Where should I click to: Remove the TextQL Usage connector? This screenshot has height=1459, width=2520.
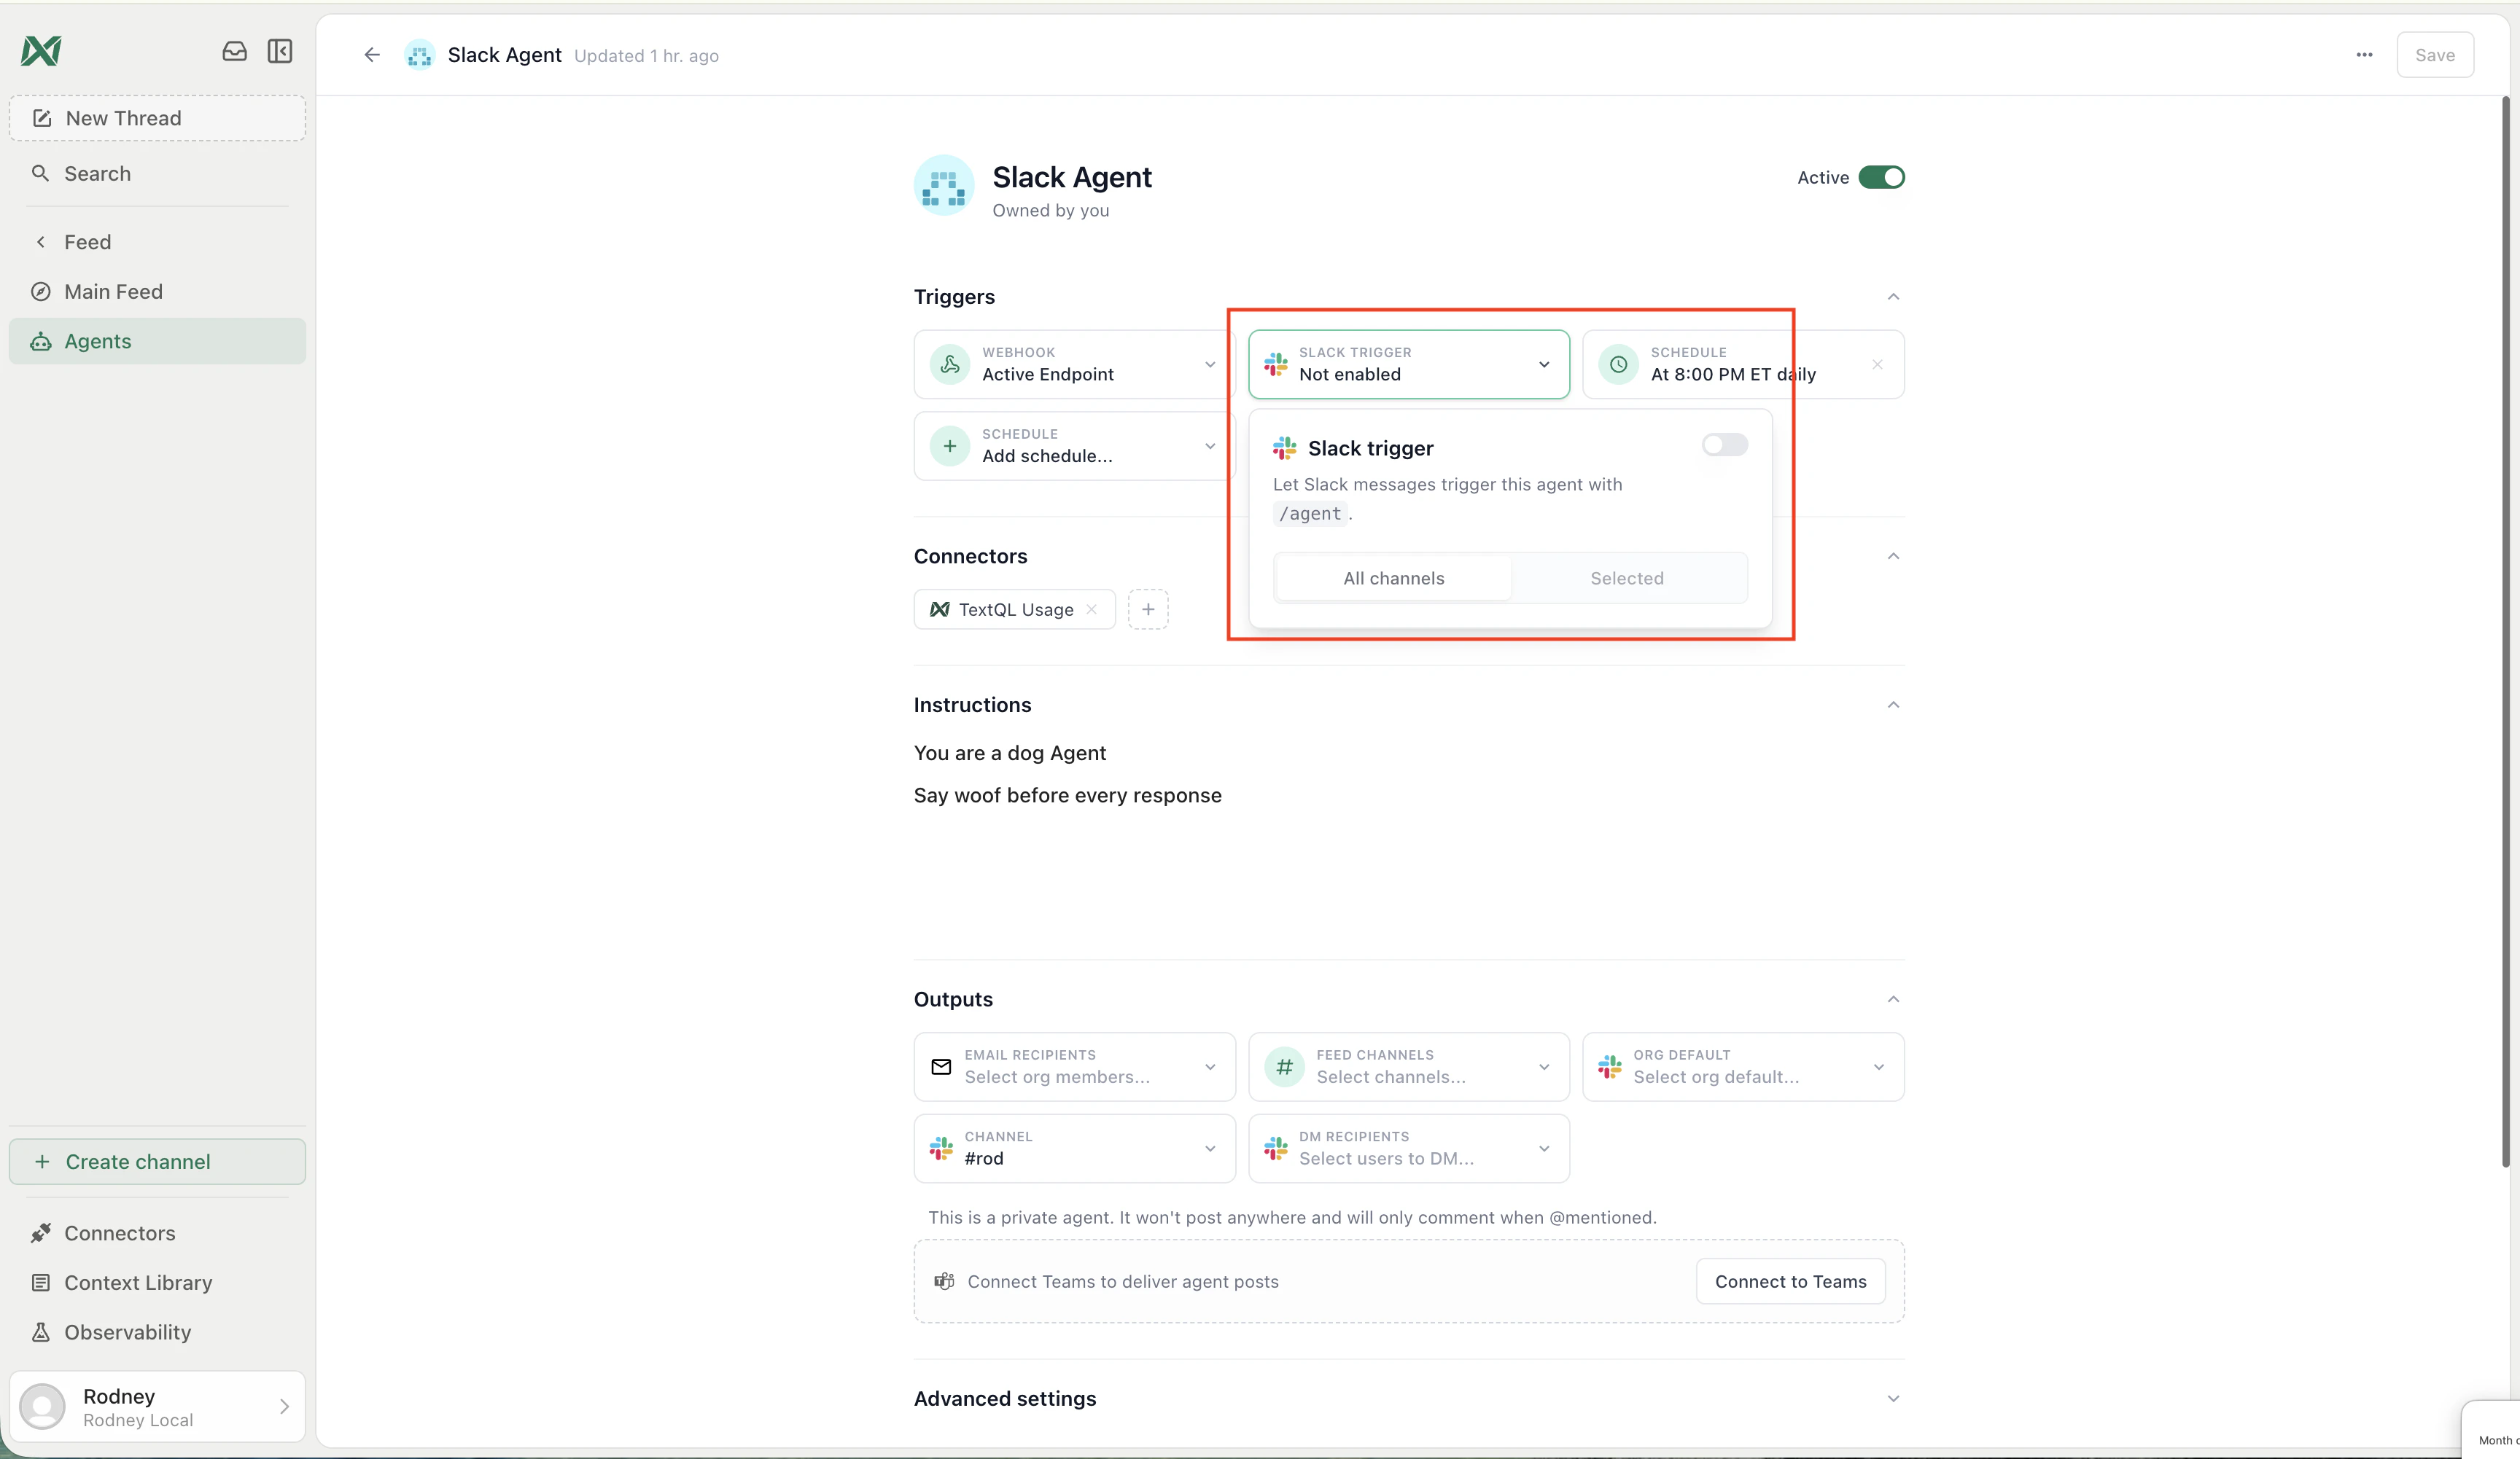(1092, 609)
